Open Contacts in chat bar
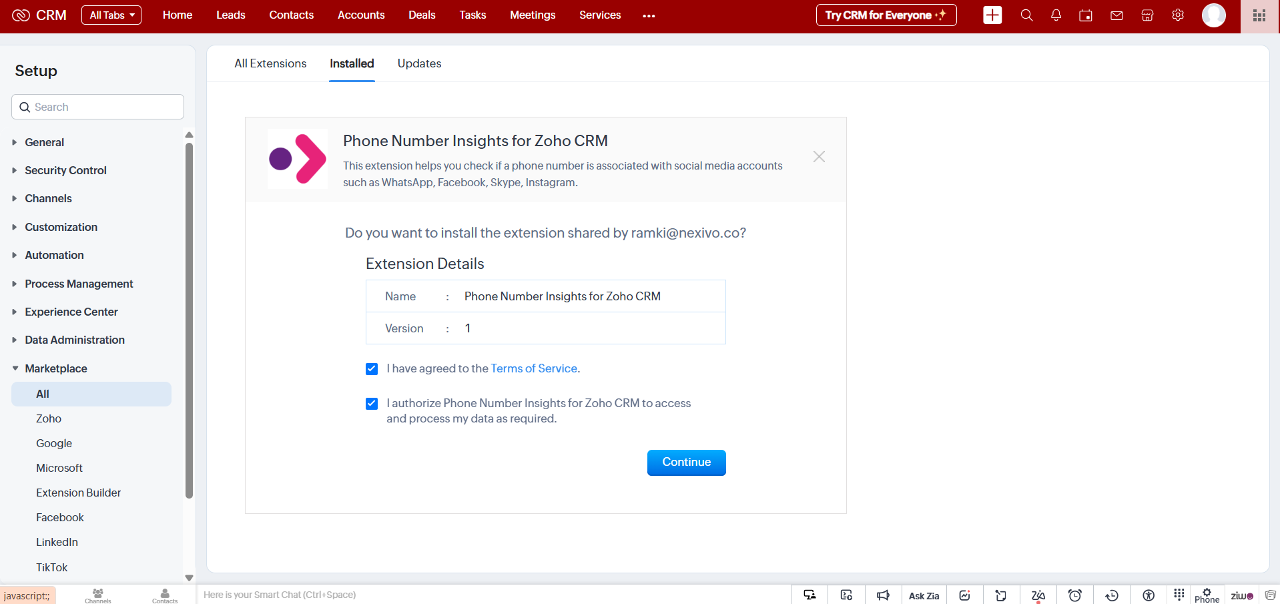This screenshot has height=604, width=1280. coord(165,595)
